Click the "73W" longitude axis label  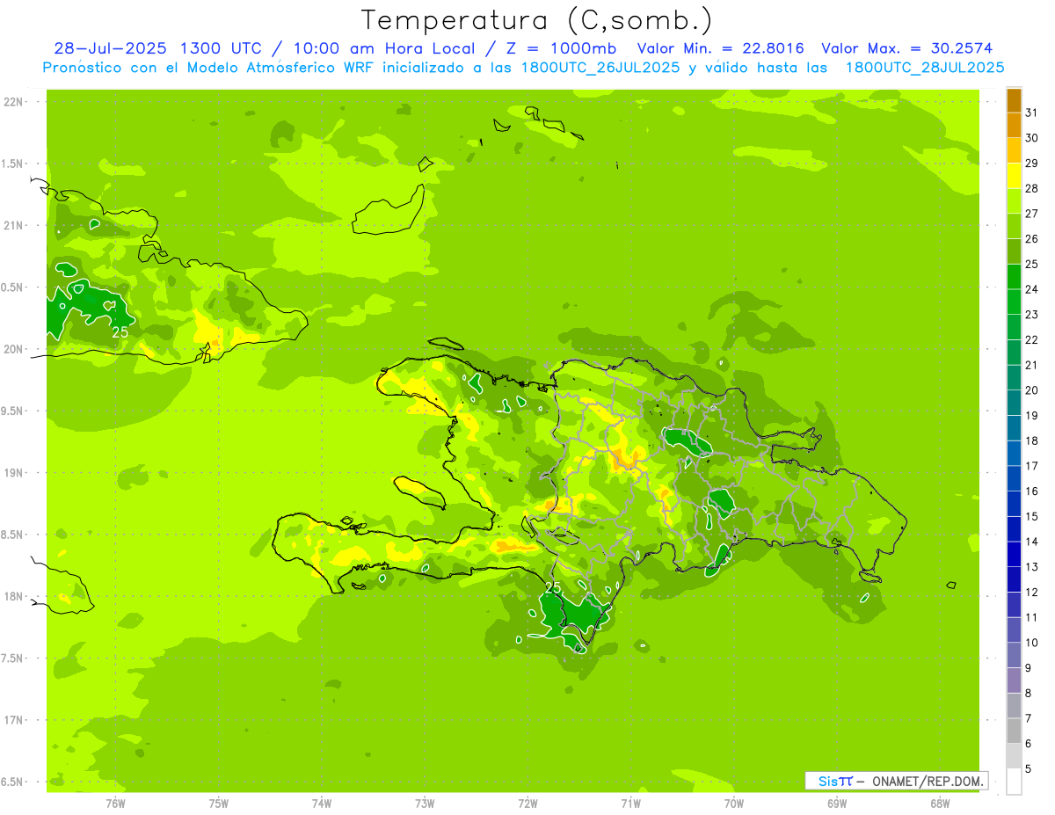[x=425, y=803]
